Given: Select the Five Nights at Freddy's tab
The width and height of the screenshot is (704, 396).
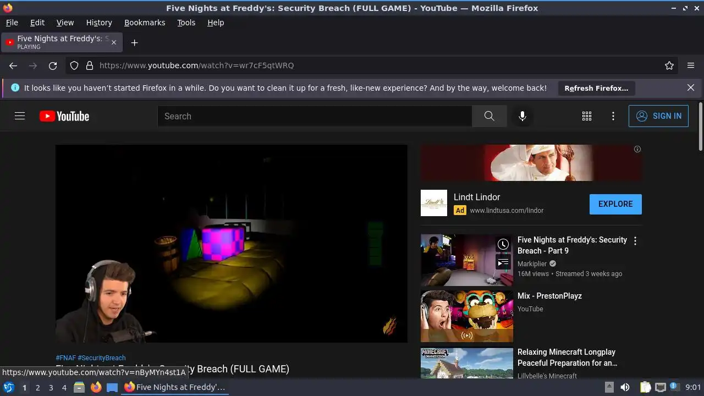Looking at the screenshot, I should (x=62, y=42).
